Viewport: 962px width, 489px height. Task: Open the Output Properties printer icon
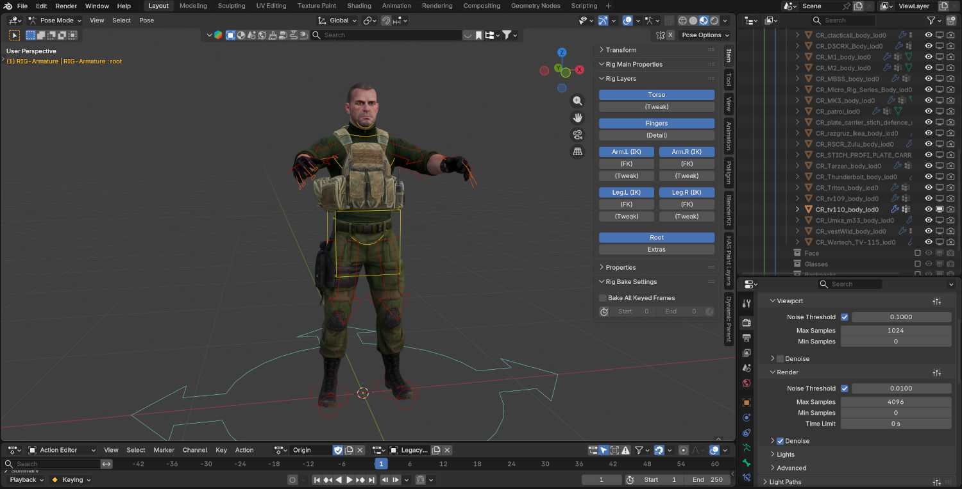[x=746, y=337]
